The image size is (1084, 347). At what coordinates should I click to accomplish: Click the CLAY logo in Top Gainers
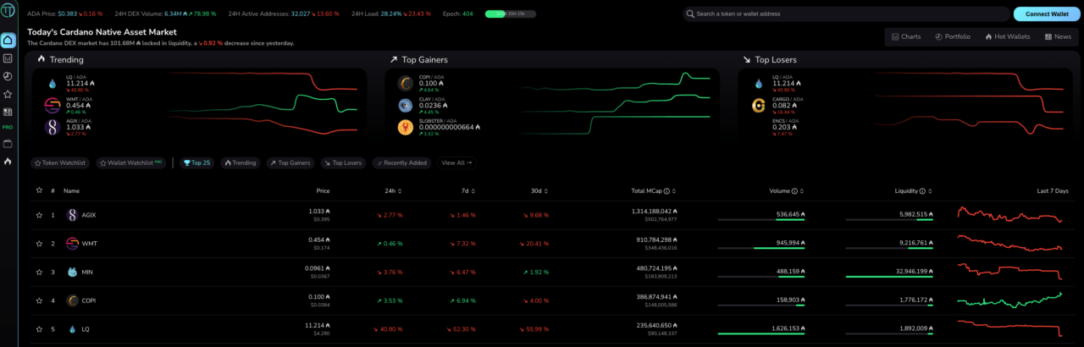coord(405,105)
